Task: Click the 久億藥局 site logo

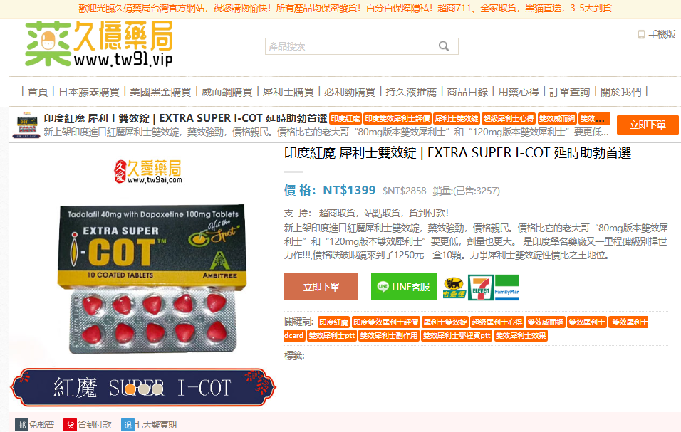Action: point(99,43)
